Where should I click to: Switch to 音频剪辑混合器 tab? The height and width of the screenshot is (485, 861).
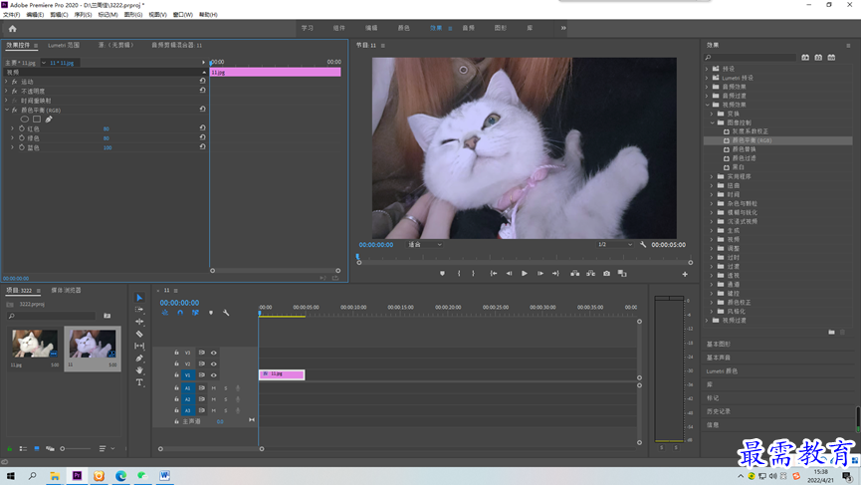pos(176,45)
